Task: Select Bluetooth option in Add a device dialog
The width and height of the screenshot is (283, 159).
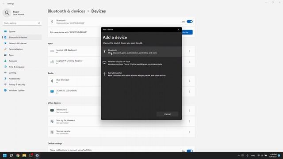Action: [x=141, y=52]
